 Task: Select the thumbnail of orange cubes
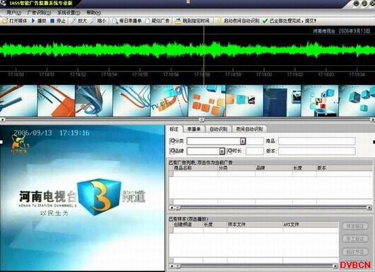[207, 101]
